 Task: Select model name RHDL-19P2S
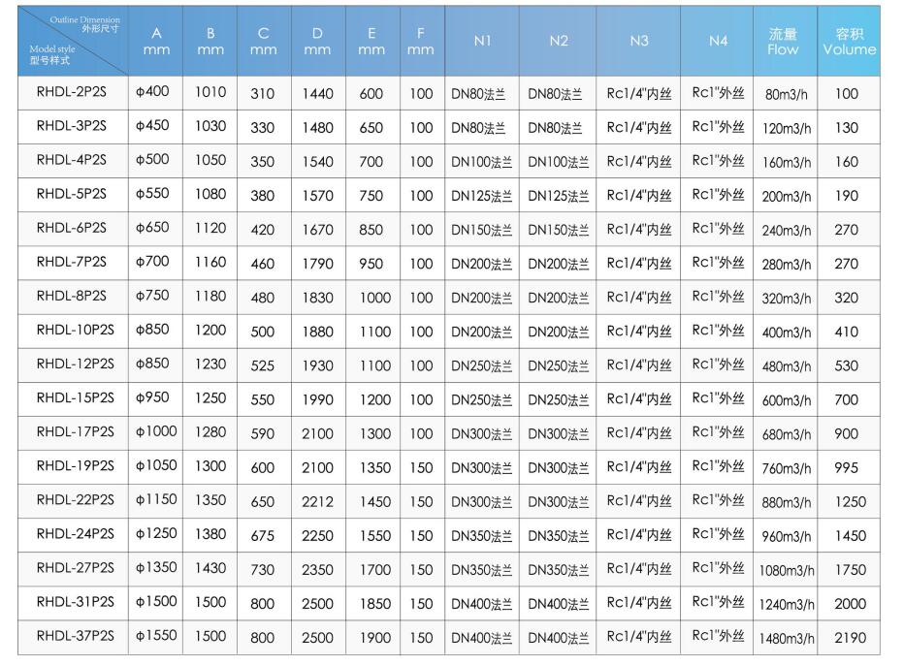point(76,465)
